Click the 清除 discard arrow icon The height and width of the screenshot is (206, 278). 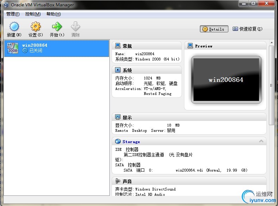(x=75, y=26)
